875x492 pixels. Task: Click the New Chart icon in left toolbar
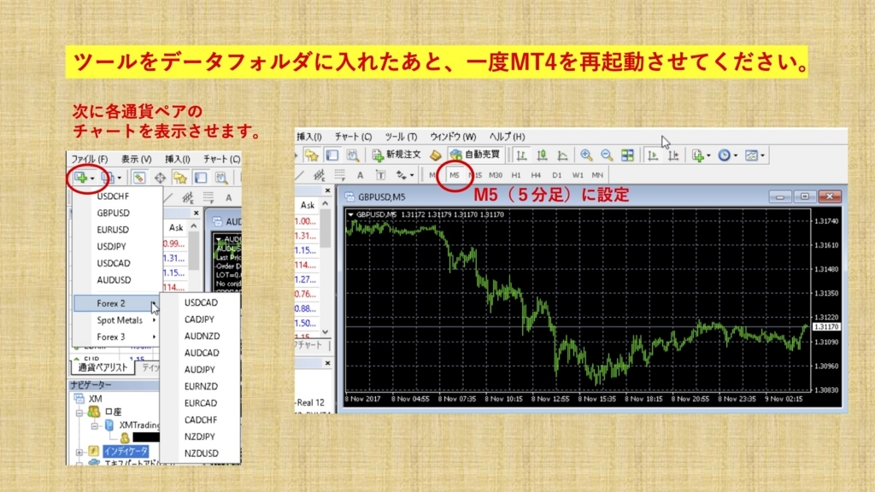coord(80,178)
